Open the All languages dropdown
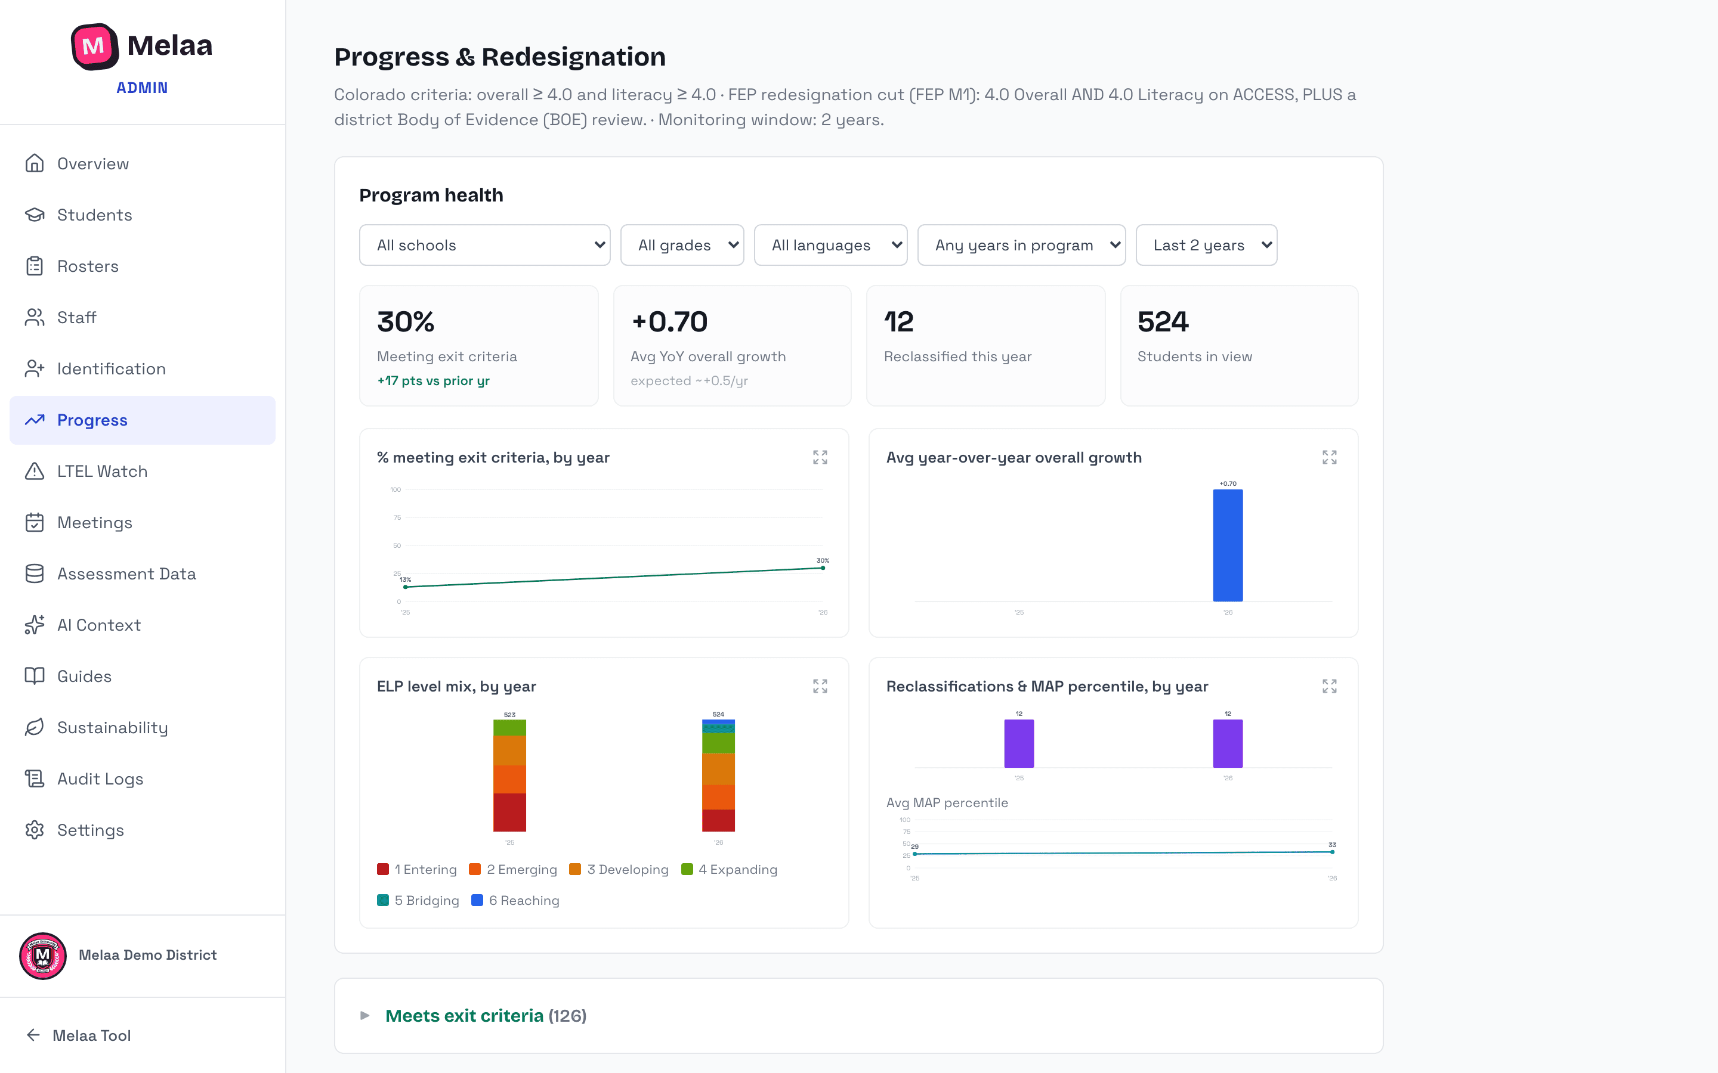1718x1073 pixels. (830, 245)
